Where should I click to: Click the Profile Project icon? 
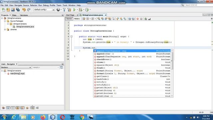click(x=87, y=10)
